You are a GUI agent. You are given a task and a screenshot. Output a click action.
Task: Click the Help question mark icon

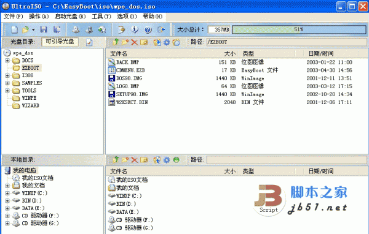coord(148,29)
